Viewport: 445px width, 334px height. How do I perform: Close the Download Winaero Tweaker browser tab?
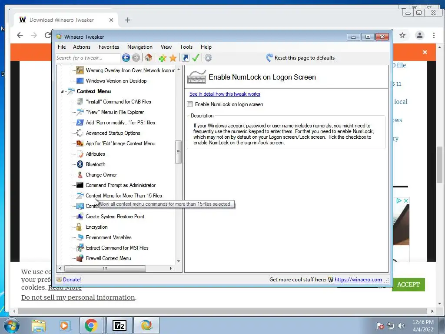[x=111, y=20]
